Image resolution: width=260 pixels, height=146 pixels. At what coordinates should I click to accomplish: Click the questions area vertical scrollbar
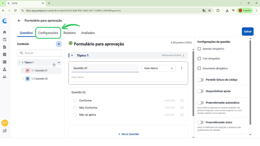pos(193,84)
